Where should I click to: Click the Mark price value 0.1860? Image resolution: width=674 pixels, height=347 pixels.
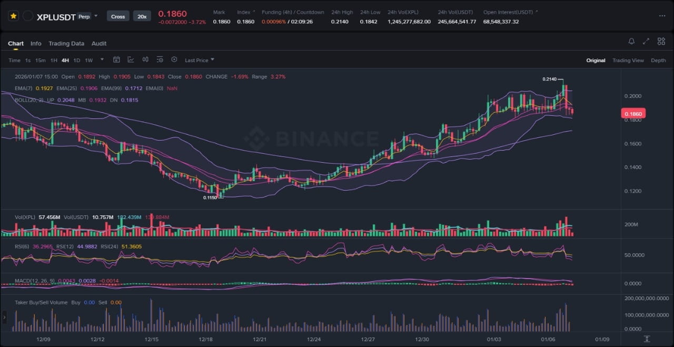(x=221, y=22)
